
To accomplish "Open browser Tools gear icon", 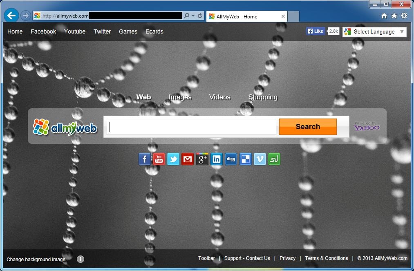I will click(x=404, y=16).
